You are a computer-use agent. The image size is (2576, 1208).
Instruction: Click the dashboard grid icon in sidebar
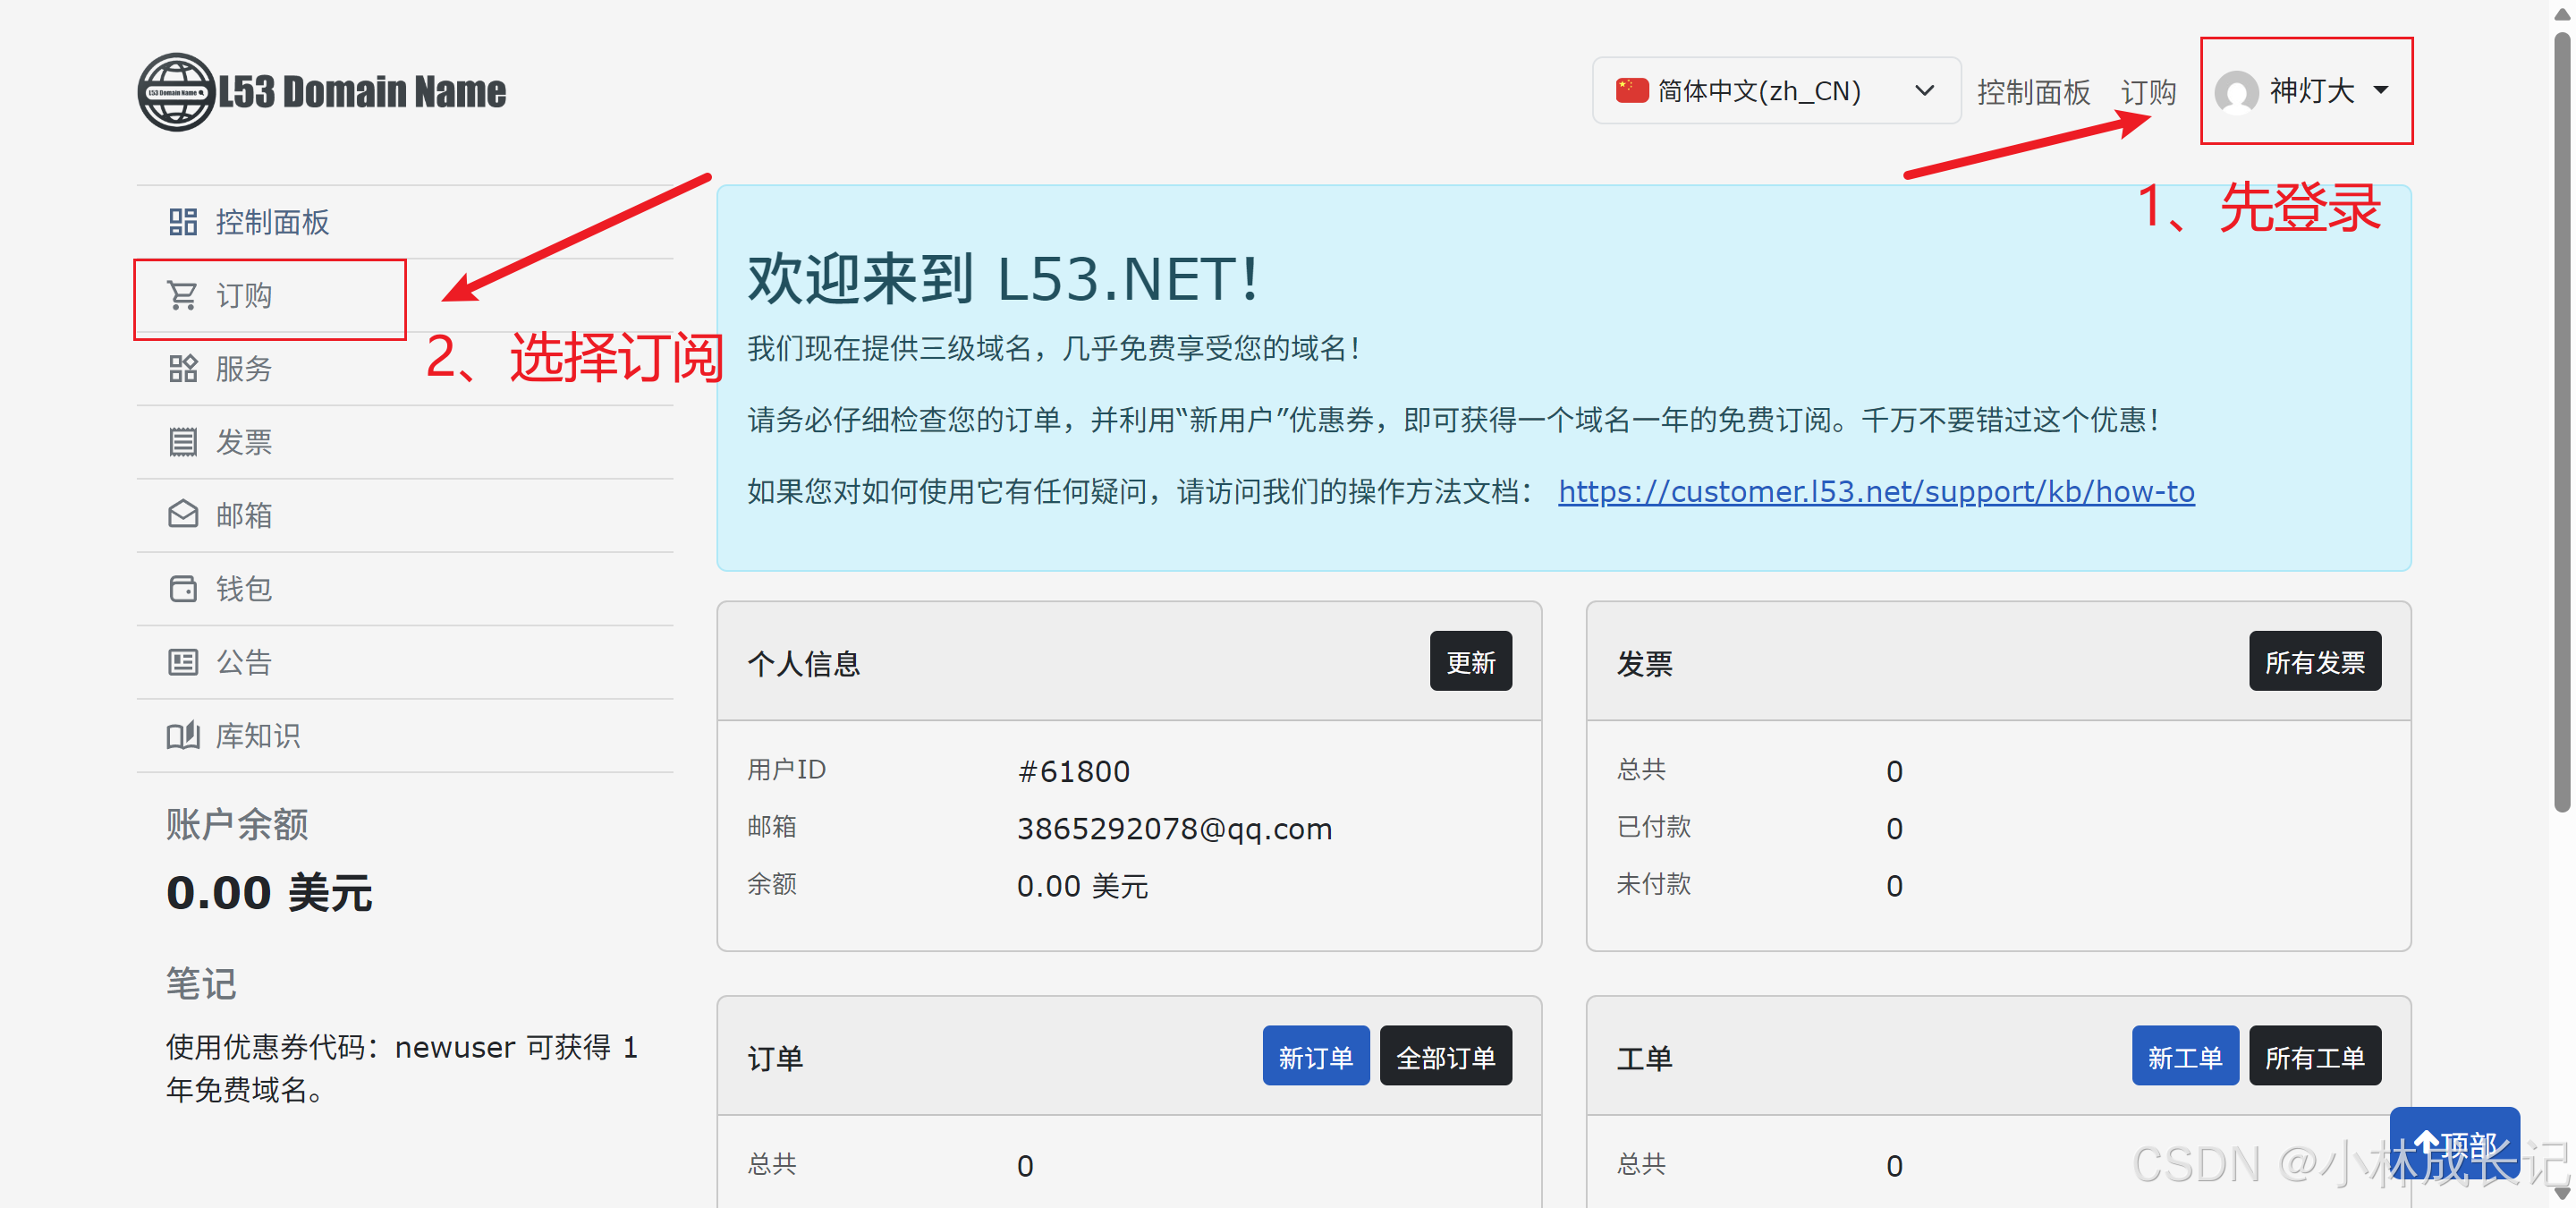point(182,222)
